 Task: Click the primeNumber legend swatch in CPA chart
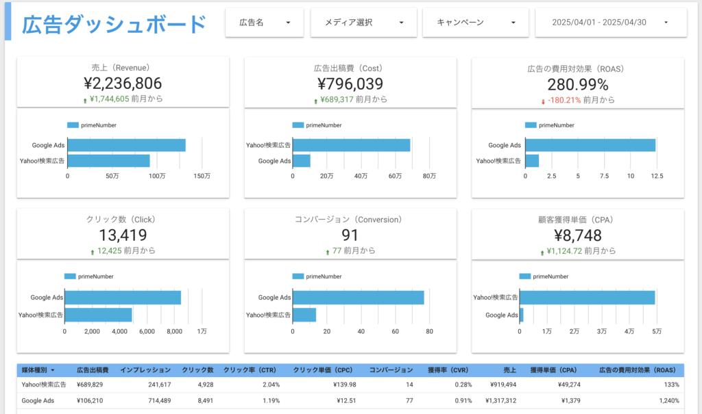(525, 276)
